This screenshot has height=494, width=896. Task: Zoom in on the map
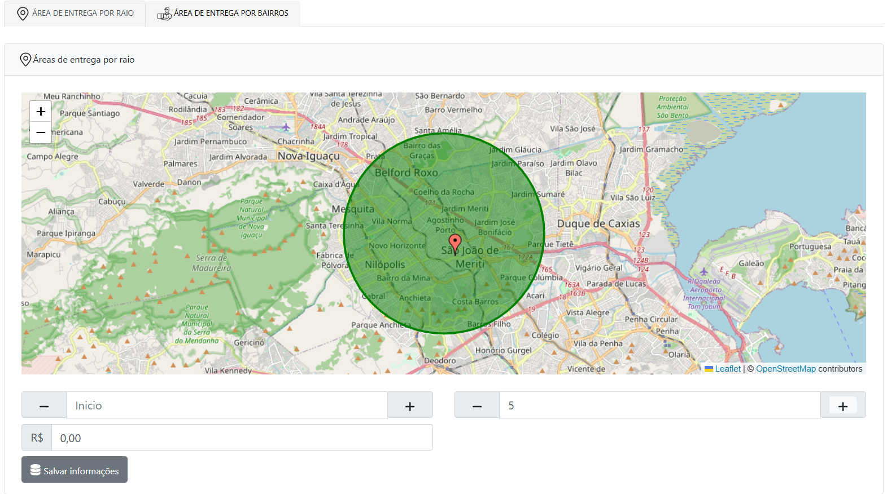tap(41, 112)
